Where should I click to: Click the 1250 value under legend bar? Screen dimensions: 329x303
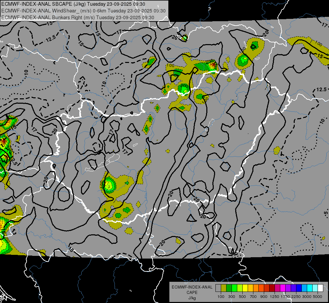click(275, 297)
